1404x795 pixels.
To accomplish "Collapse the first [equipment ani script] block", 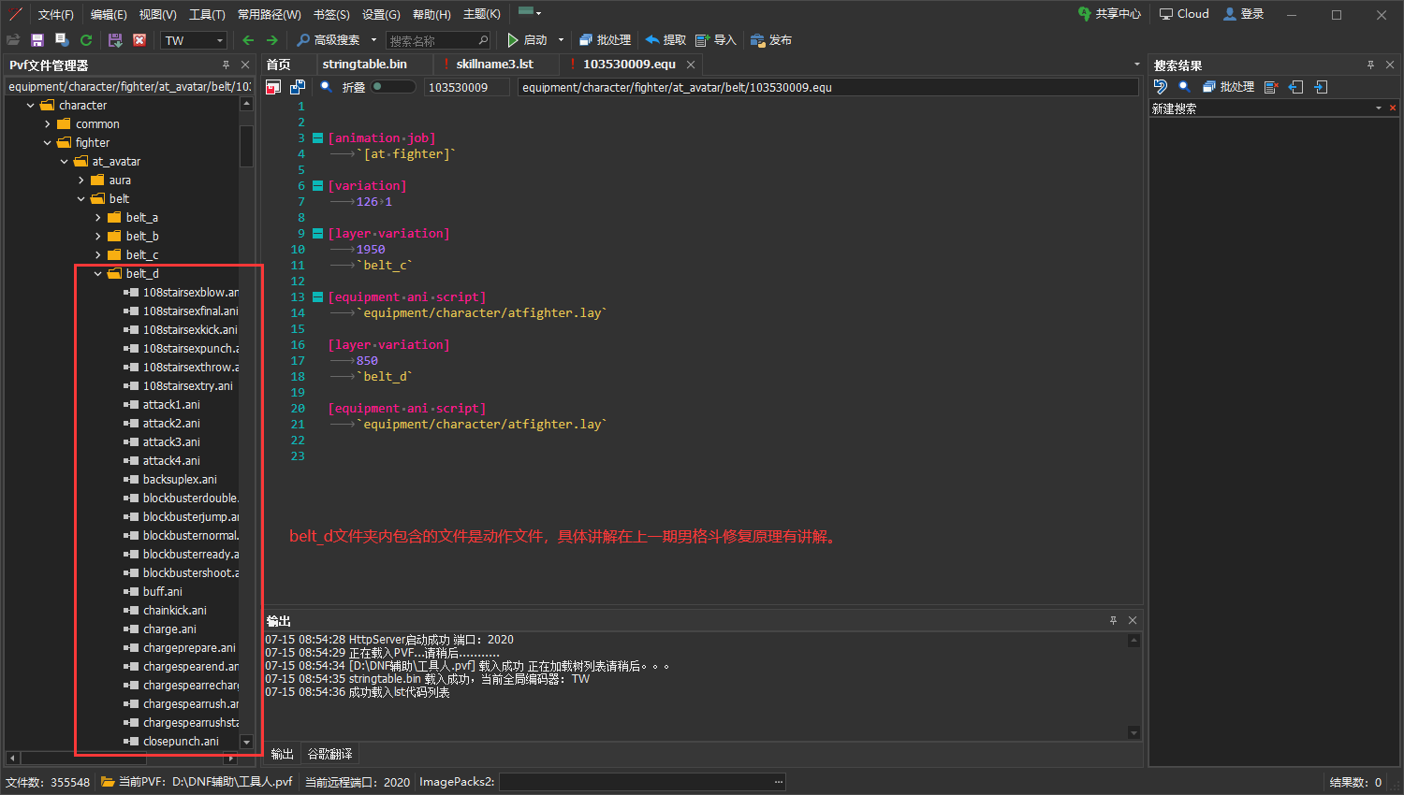I will click(317, 296).
